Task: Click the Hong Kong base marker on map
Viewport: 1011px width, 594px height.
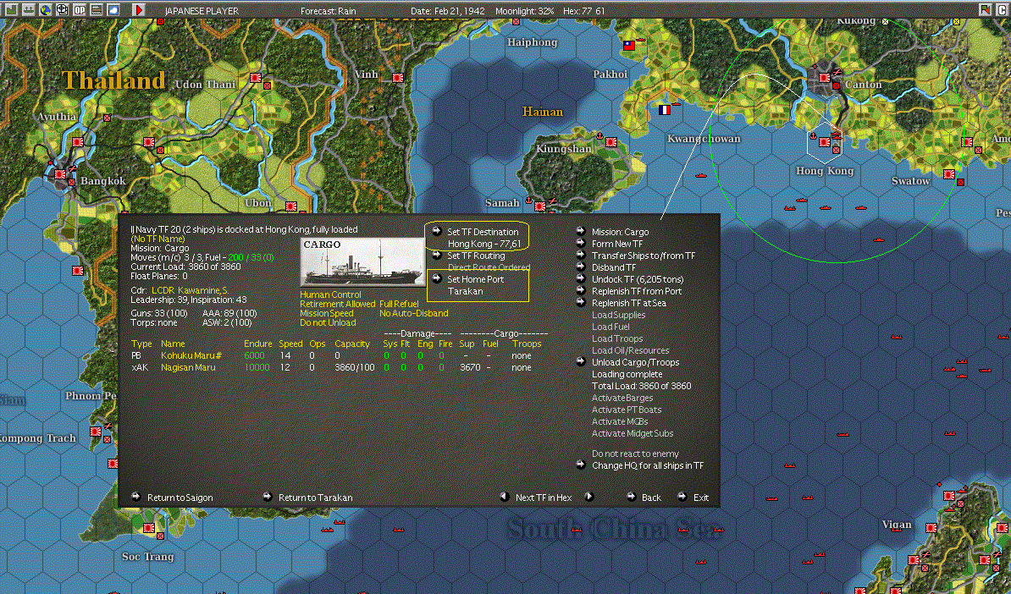Action: tap(824, 142)
